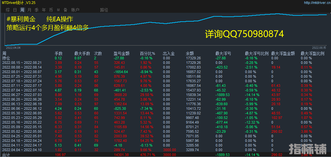Click the 最大浮亏 column header

pyautogui.click(x=223, y=53)
